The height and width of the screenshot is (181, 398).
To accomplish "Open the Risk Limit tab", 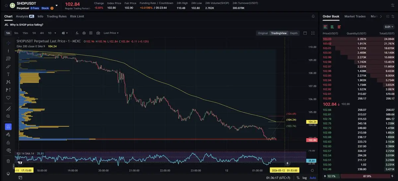I will [77, 16].
